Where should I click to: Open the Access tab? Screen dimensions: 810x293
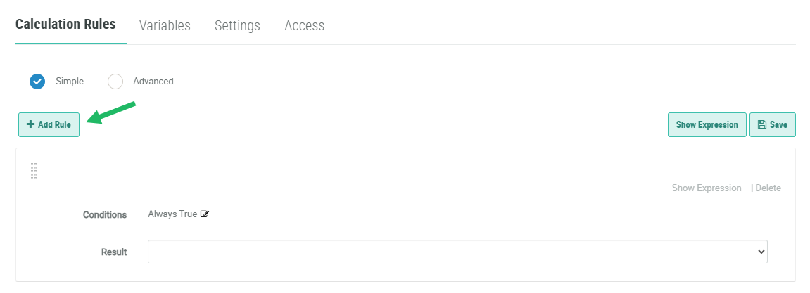[304, 26]
